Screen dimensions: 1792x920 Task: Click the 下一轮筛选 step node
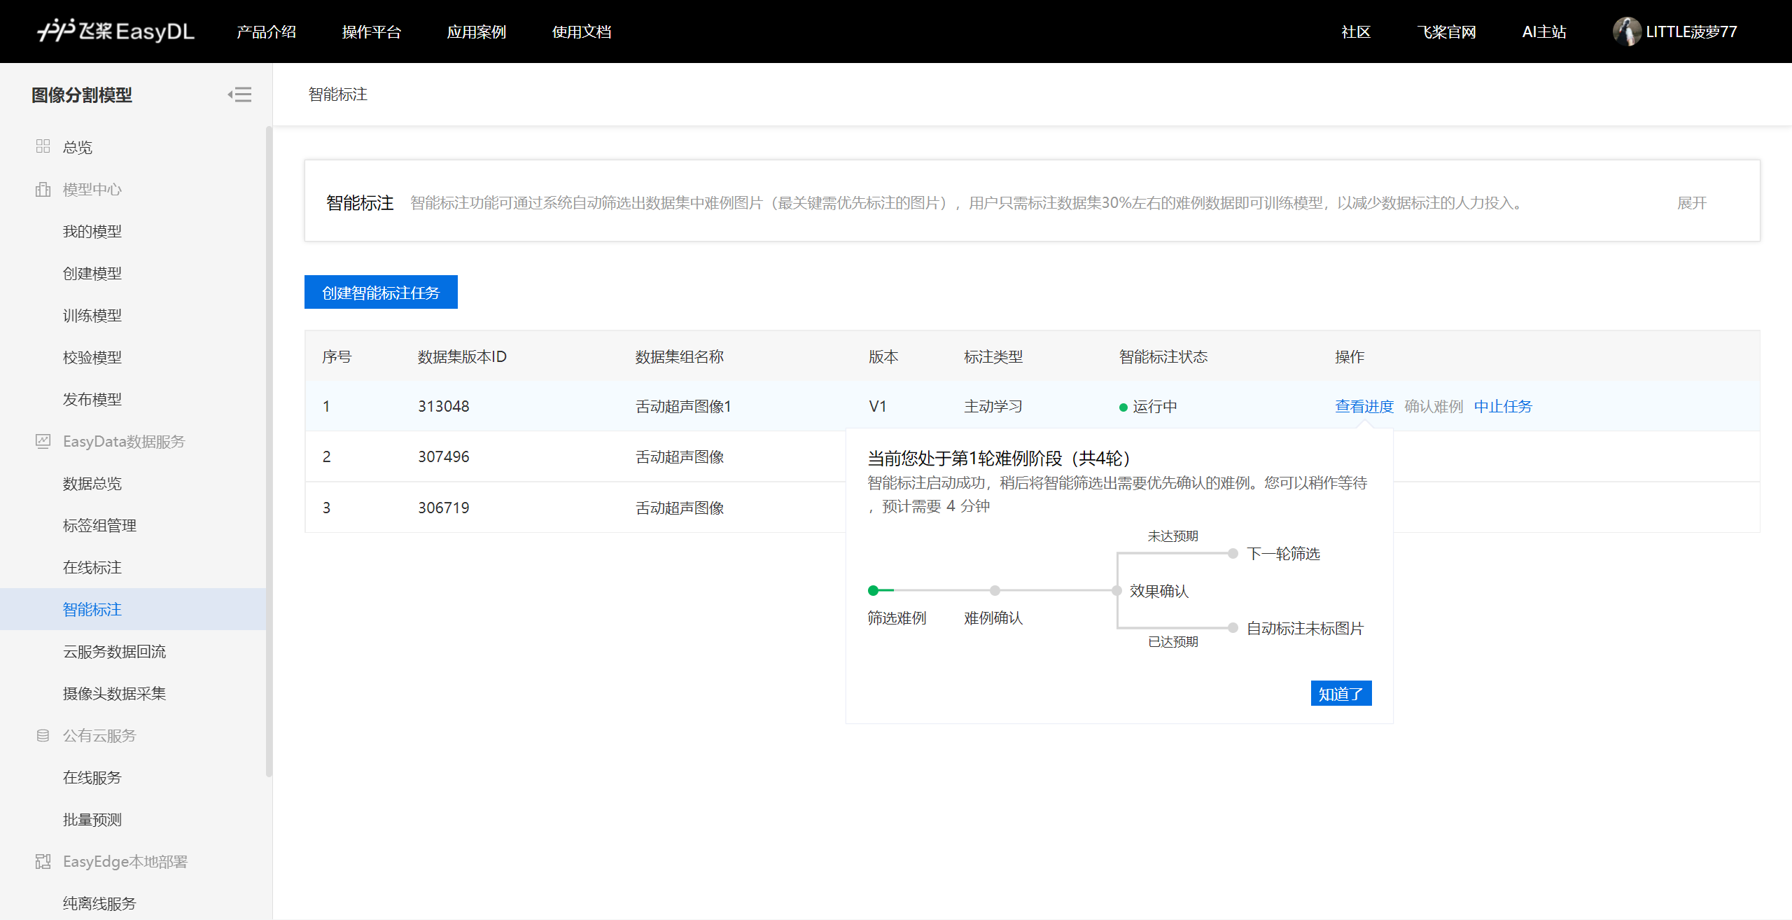pyautogui.click(x=1233, y=553)
